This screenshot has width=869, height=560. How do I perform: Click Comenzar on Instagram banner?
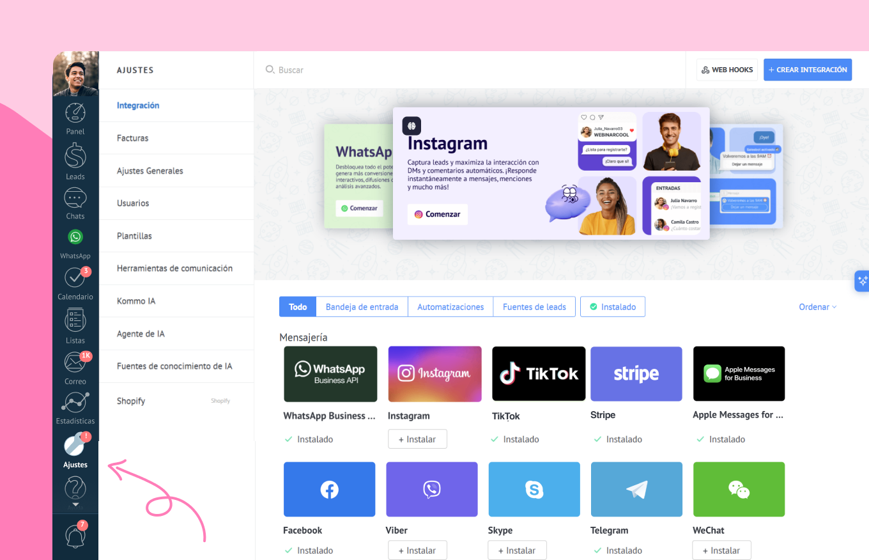tap(438, 214)
